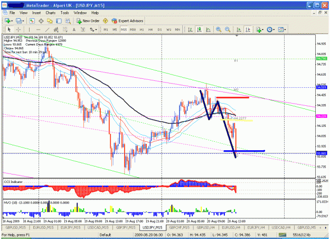This screenshot has width=330, height=239.
Task: Select the text drawing tool A
Action: 74,30
